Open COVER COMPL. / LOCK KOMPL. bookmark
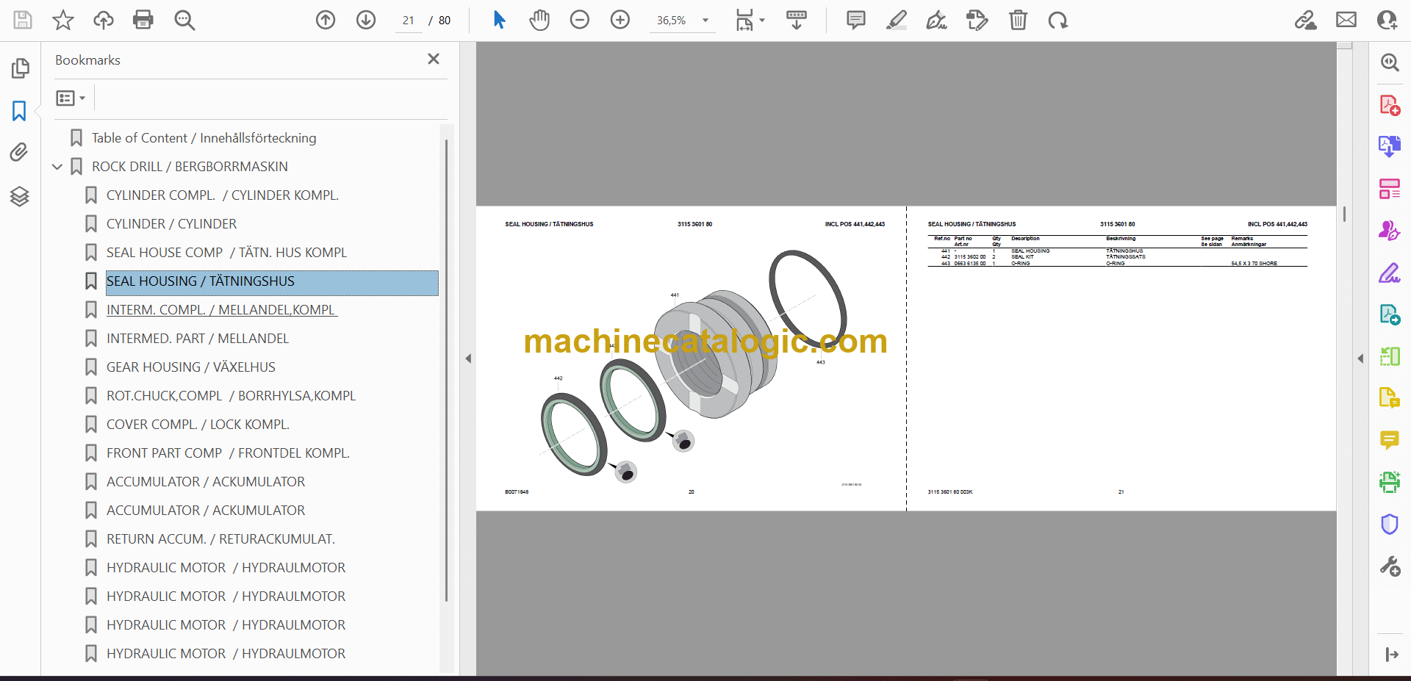The image size is (1411, 681). (x=198, y=425)
